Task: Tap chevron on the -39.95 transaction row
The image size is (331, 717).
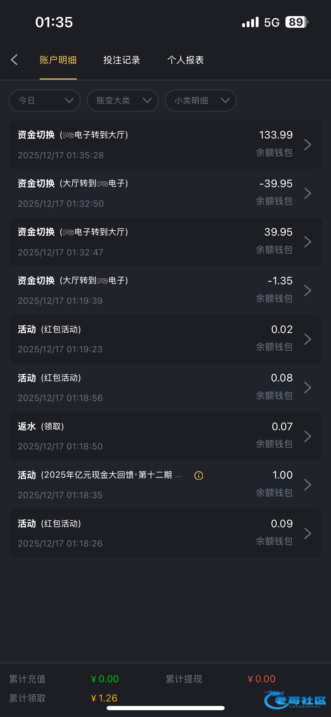Action: (308, 193)
